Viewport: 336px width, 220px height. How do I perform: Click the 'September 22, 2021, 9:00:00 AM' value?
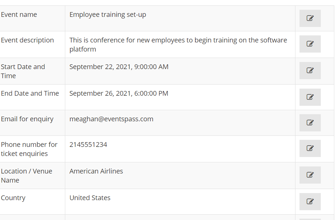(119, 67)
